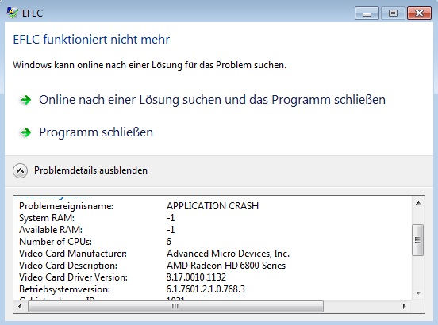Click the 'Problemdetails ausblenden' label
438x325 pixels.
90,170
